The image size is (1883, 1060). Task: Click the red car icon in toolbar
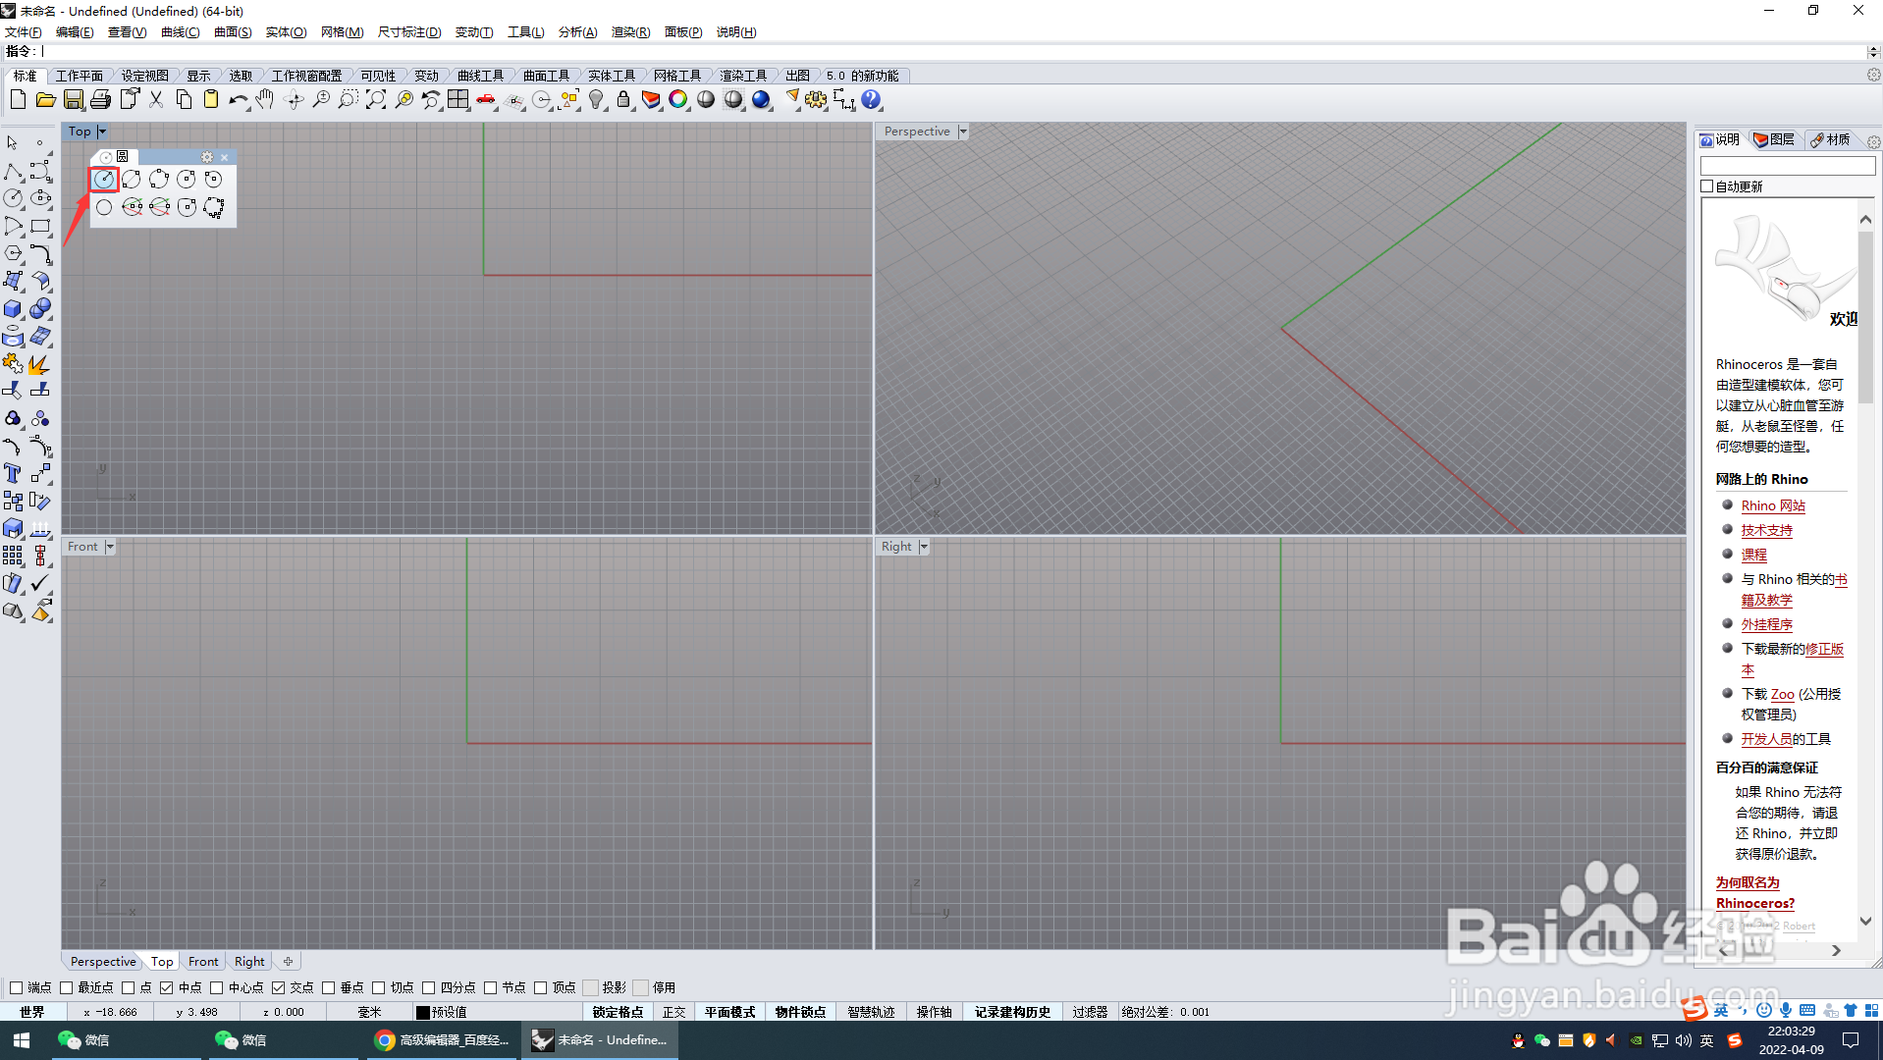(486, 99)
